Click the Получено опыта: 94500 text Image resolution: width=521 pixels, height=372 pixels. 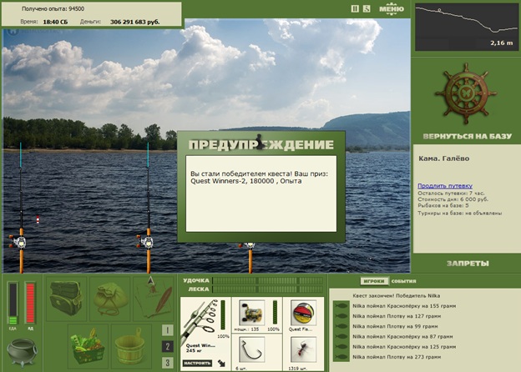pyautogui.click(x=53, y=9)
